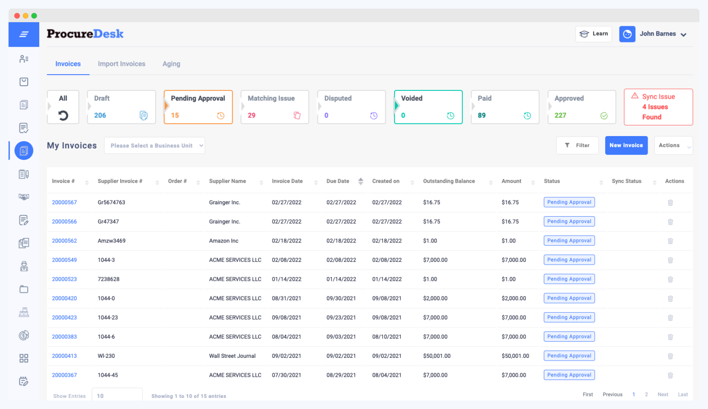Expand the Actions dropdown
The height and width of the screenshot is (409, 708).
(673, 145)
